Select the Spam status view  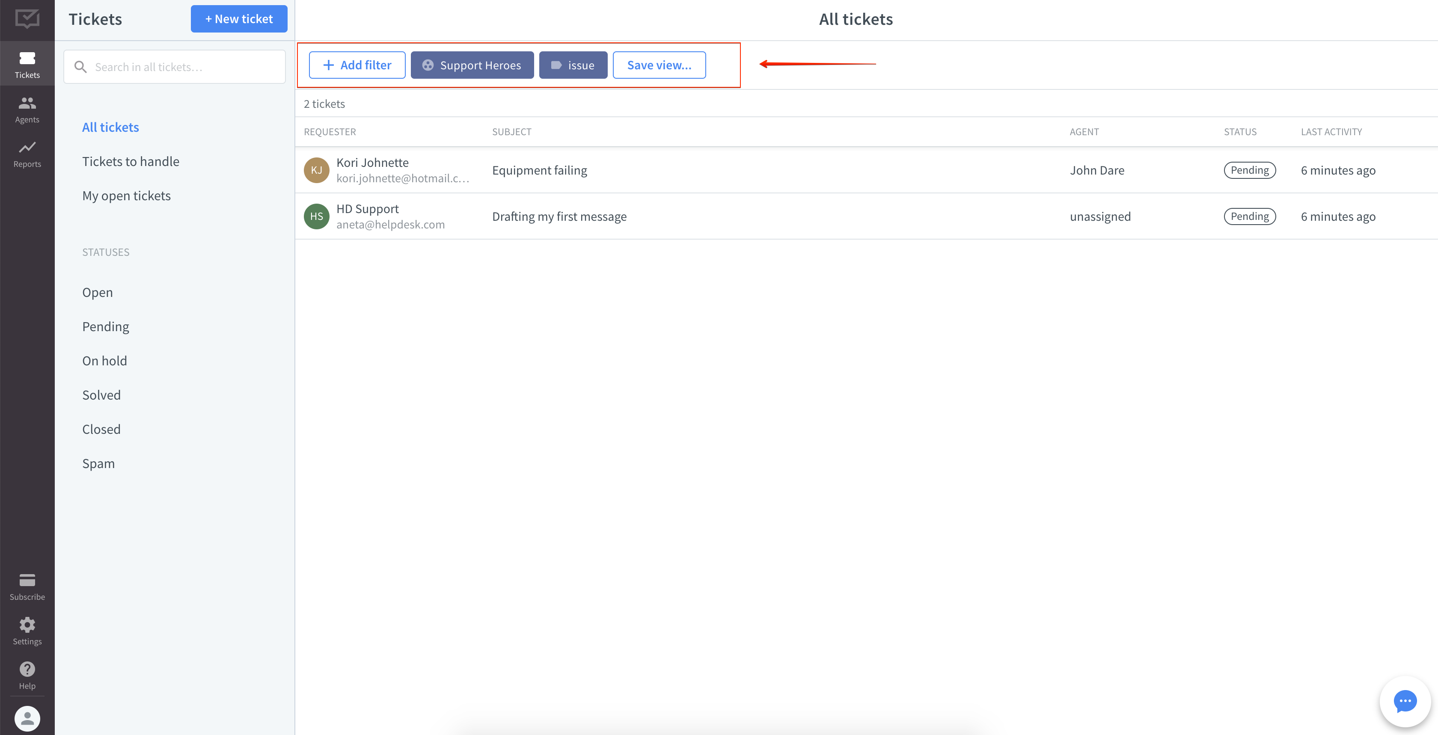click(x=98, y=463)
